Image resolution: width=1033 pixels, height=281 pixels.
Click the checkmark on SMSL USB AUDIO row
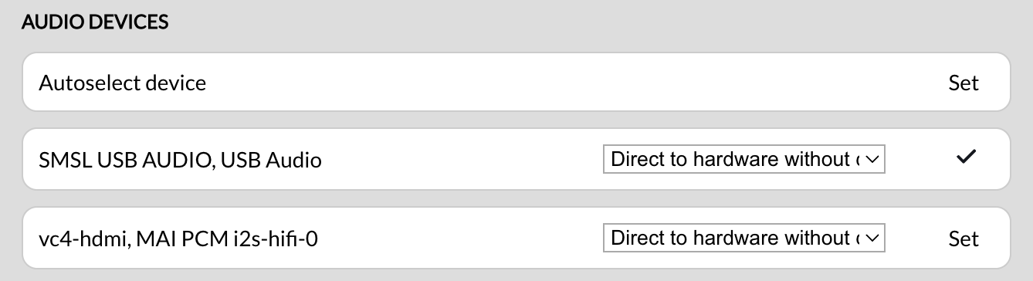[965, 157]
